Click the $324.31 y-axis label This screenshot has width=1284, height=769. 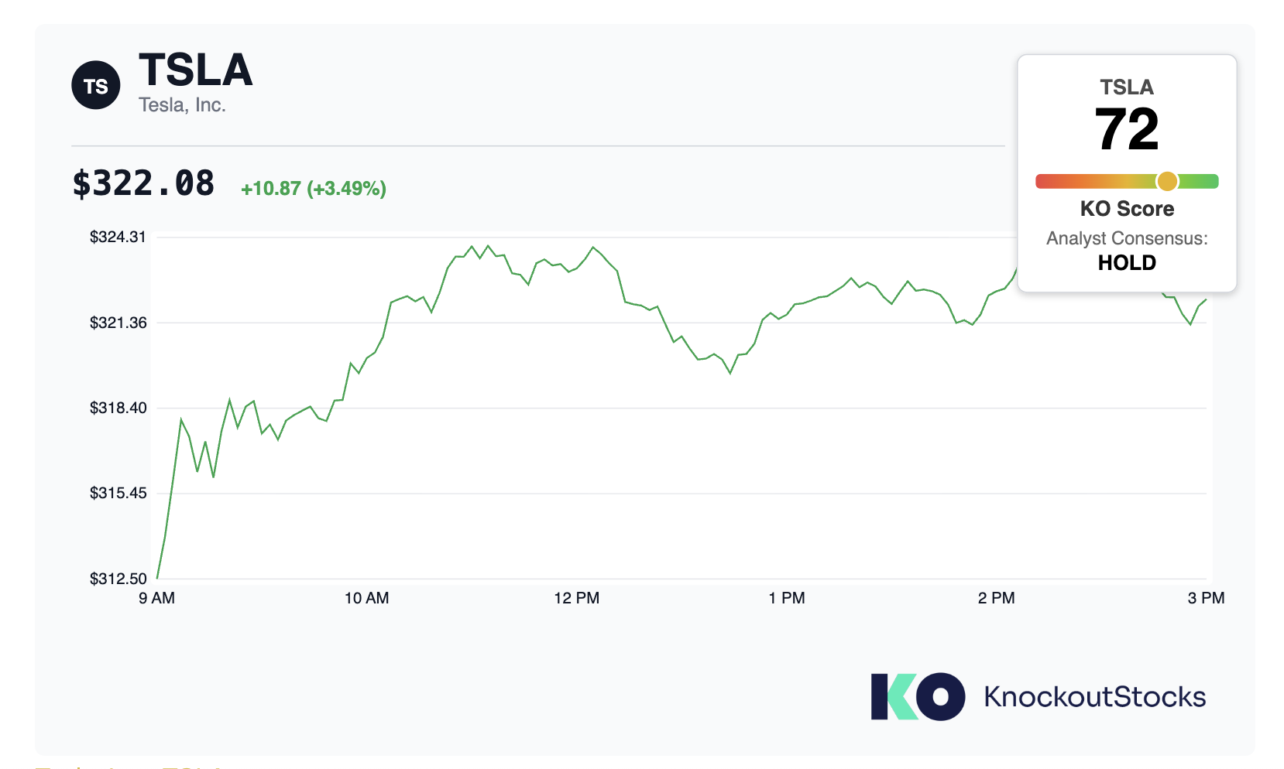point(118,237)
